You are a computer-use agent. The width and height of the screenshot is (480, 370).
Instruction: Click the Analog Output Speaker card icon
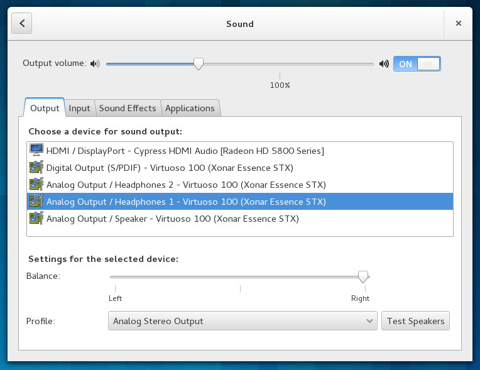[36, 219]
